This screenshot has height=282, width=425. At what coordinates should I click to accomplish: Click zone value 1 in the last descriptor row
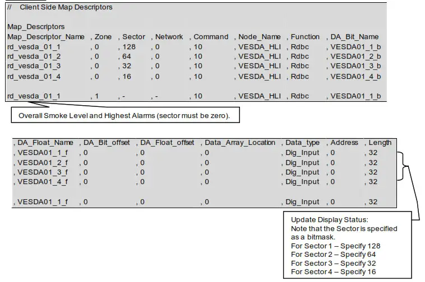(97, 96)
